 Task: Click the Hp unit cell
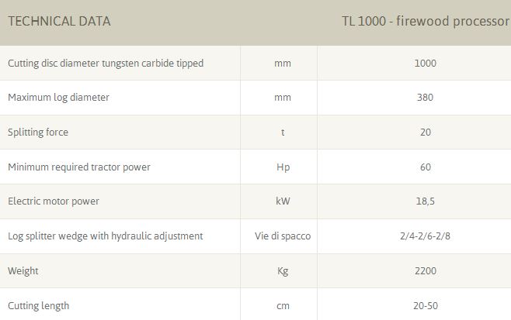[283, 167]
